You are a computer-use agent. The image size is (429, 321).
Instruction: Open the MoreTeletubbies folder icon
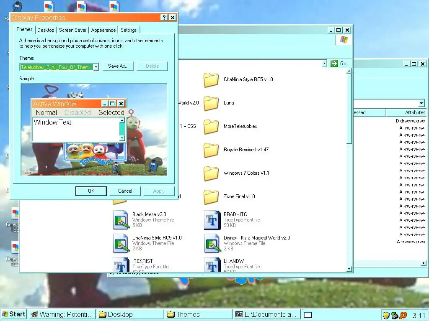[211, 127]
